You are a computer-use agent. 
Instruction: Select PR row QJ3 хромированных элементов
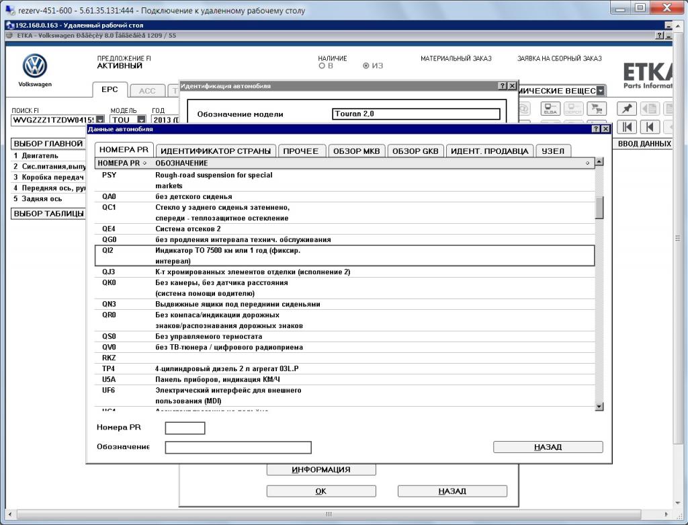click(345, 272)
